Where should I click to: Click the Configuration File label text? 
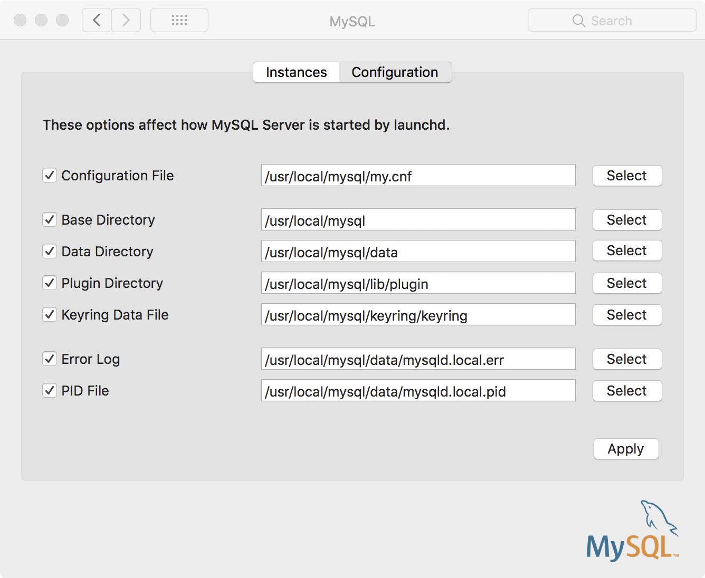coord(118,176)
